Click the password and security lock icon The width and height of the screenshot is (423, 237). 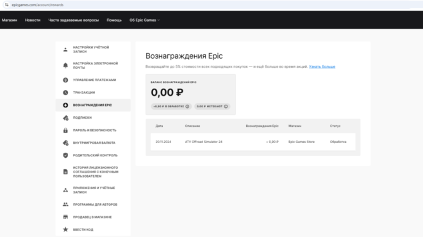65,130
